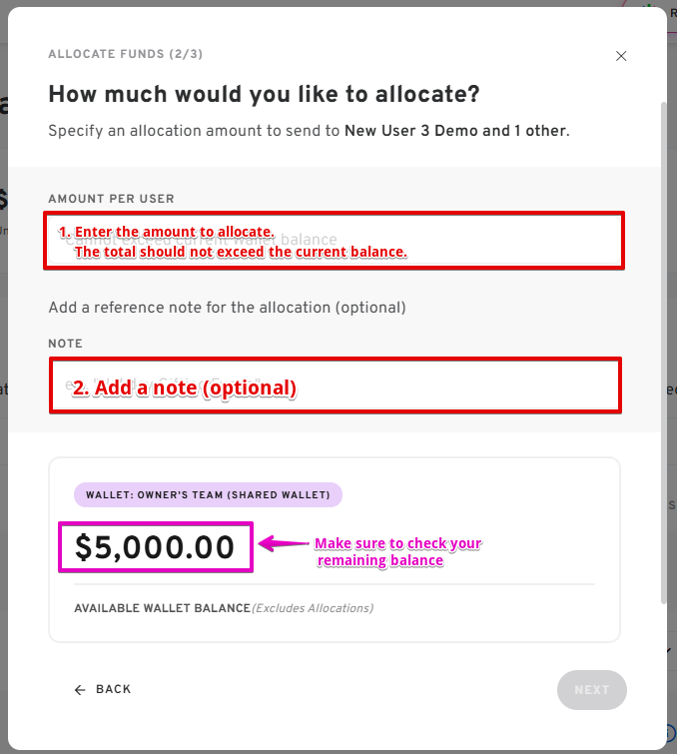Click the Allocate Funds (2/3) step indicator

tap(125, 54)
